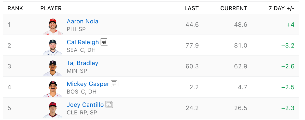Open the Taj Bradley player link

(x=82, y=63)
